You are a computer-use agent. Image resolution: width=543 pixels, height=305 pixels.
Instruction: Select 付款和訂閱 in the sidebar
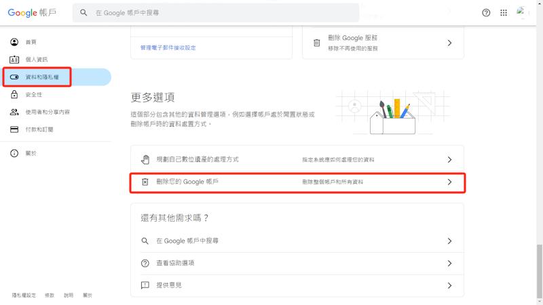pos(39,129)
